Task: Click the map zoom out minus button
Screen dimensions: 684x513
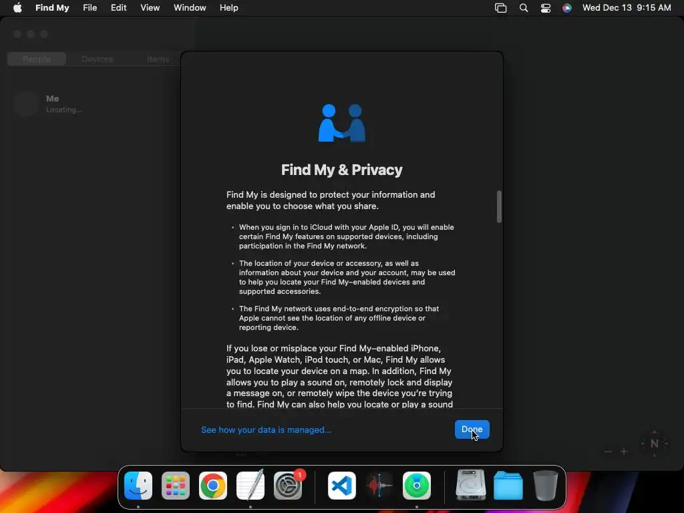Action: coord(608,452)
